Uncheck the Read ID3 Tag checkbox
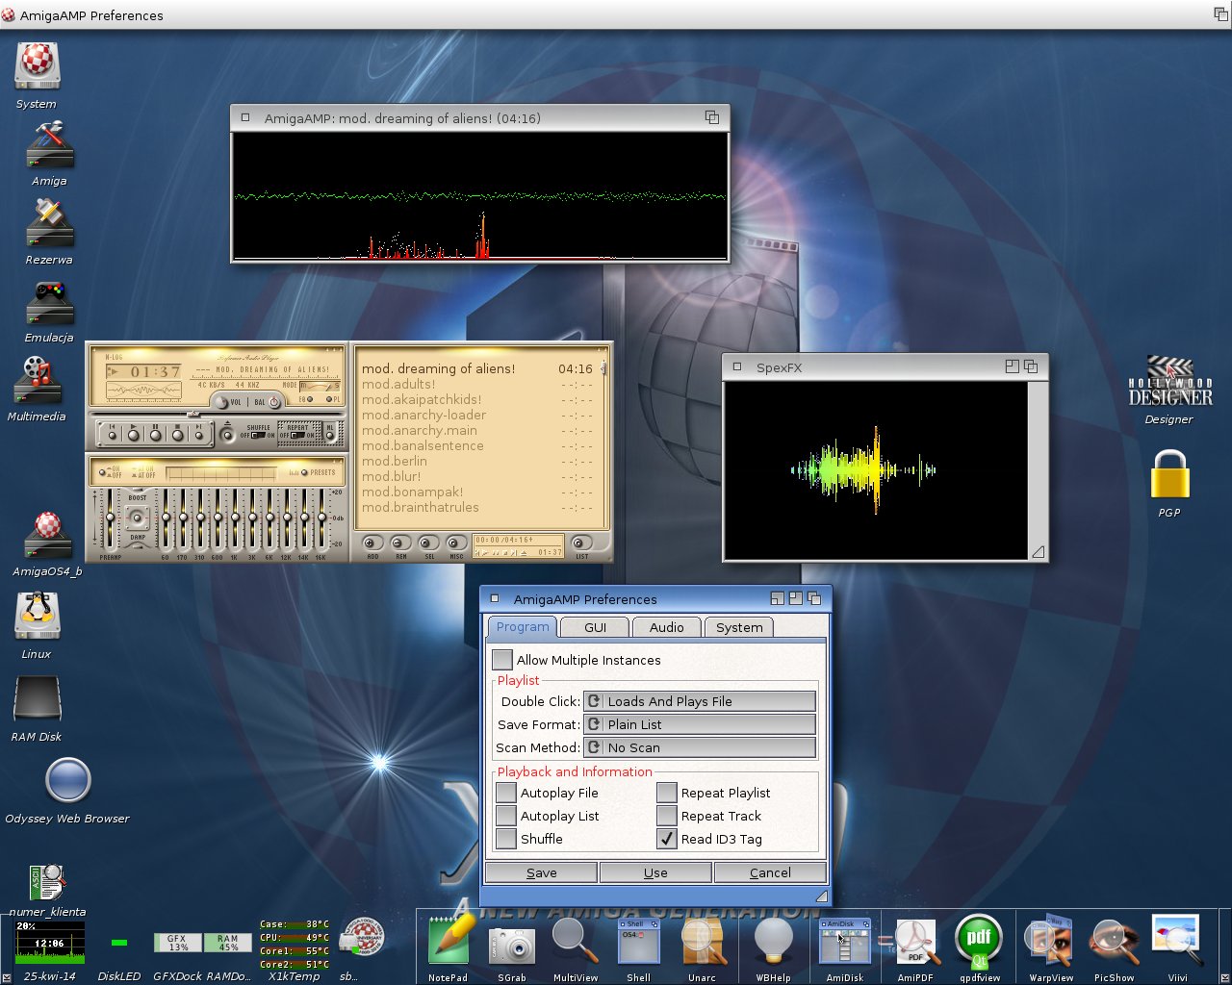The height and width of the screenshot is (985, 1232). 667,839
